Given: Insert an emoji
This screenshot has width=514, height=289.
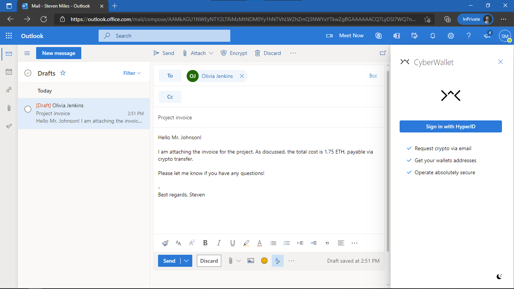Looking at the screenshot, I should (265, 261).
